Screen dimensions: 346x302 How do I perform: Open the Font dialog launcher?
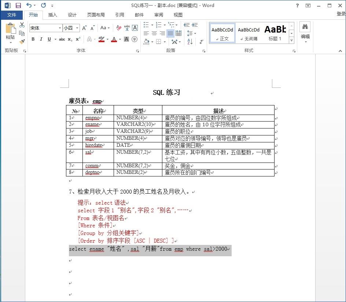(x=138, y=51)
